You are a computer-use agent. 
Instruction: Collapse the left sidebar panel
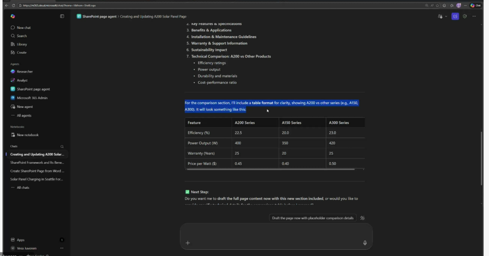click(x=62, y=16)
